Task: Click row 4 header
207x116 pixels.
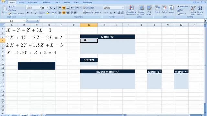Action: [x=3, y=41]
